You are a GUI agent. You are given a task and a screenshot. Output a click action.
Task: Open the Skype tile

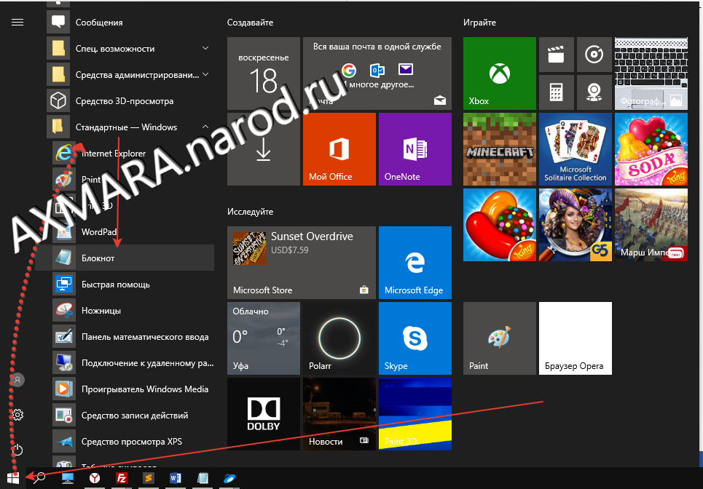(415, 338)
